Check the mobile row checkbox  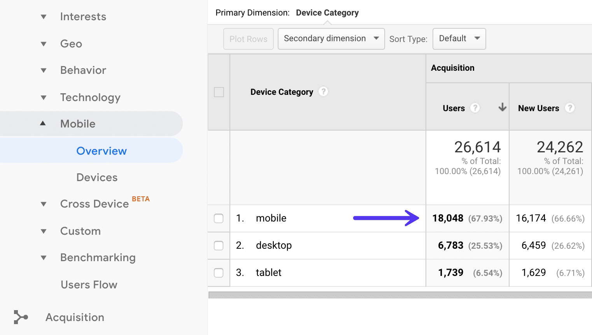tap(219, 218)
